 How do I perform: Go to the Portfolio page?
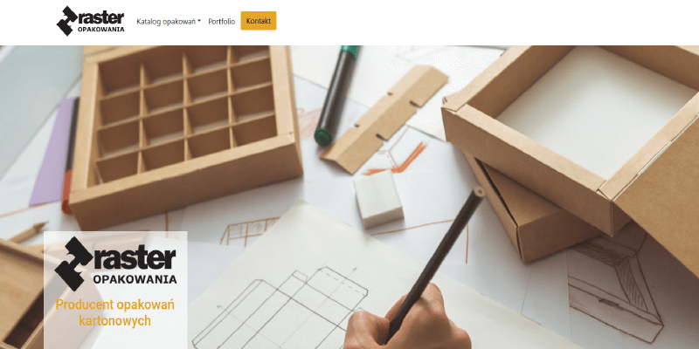[x=222, y=21]
